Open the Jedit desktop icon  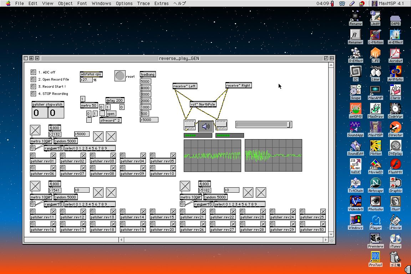tap(375, 18)
